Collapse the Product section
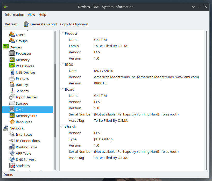The height and width of the screenshot is (181, 212). (x=62, y=33)
